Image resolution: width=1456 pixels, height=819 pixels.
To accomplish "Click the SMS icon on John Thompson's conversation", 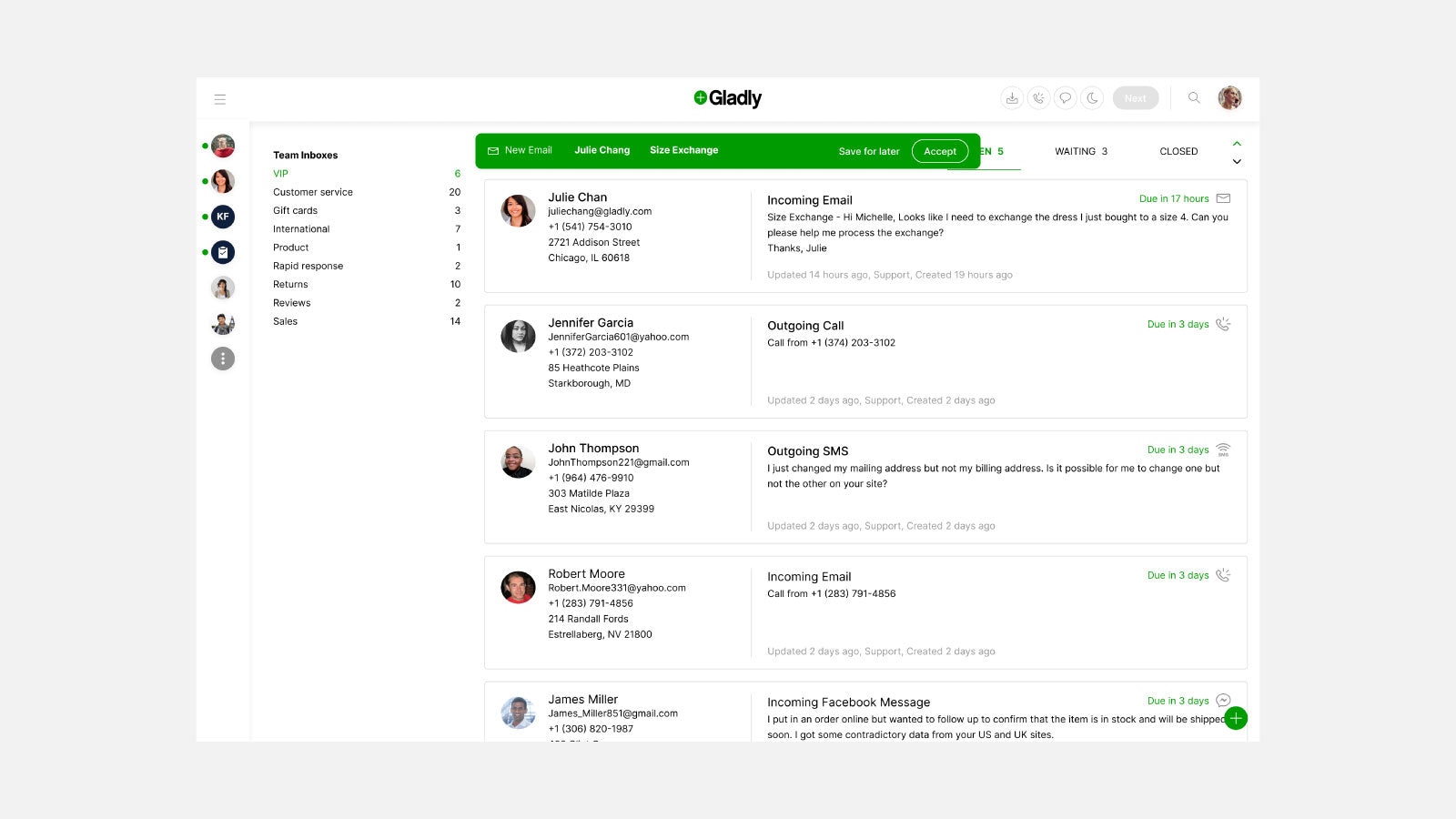I will point(1223,449).
